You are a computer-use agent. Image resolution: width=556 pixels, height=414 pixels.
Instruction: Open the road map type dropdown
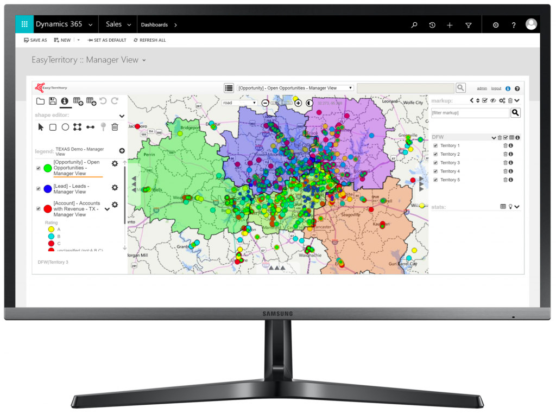(x=239, y=103)
